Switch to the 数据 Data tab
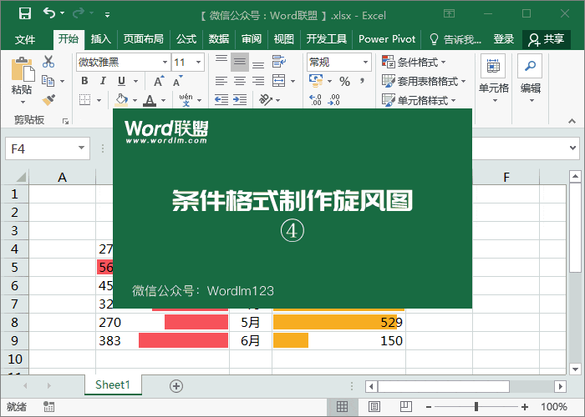585x417 pixels. [x=219, y=39]
